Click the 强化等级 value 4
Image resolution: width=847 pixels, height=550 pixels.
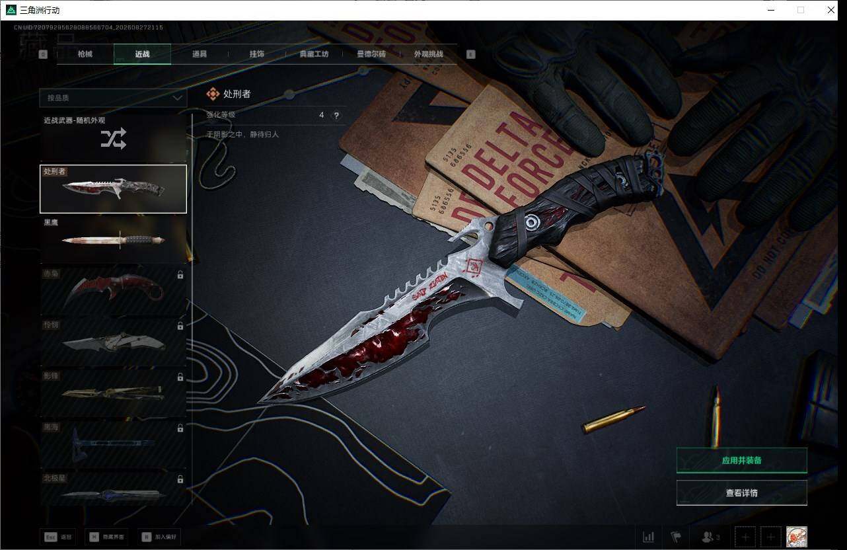(x=322, y=115)
